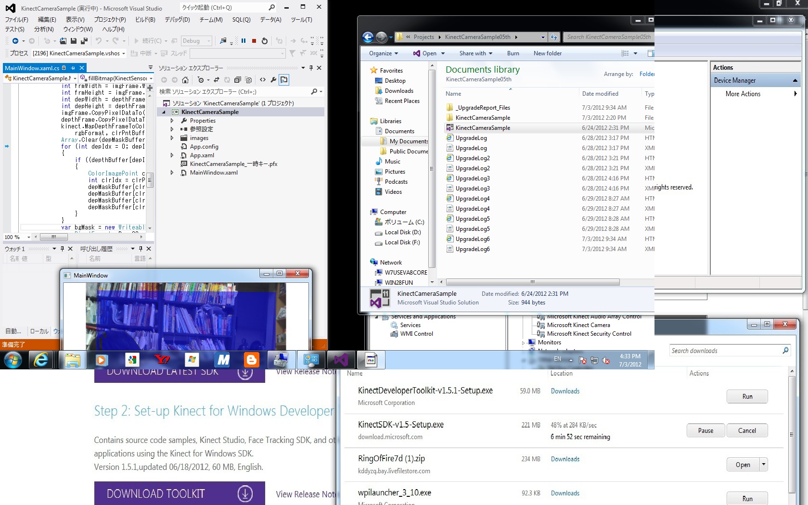The height and width of the screenshot is (505, 808).
Task: Open Internet Explorer from the taskbar
Action: pos(42,360)
